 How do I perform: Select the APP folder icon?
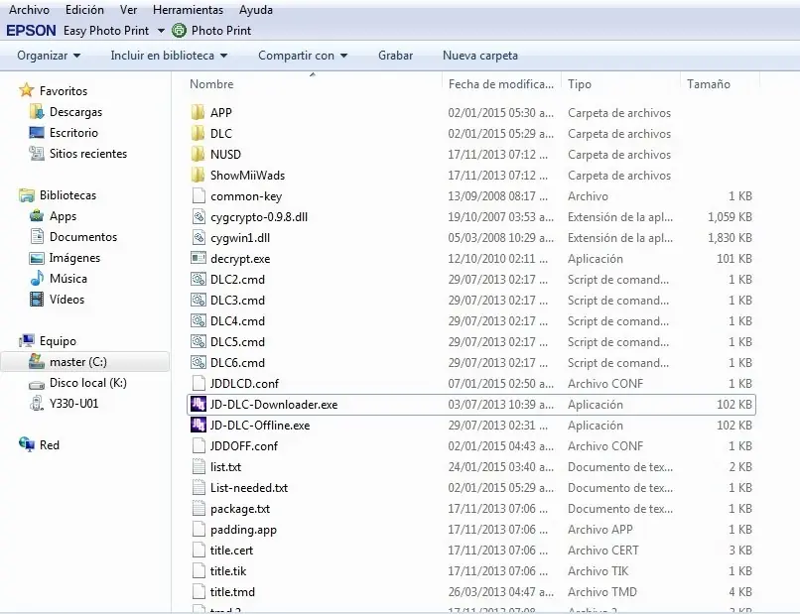tap(198, 112)
